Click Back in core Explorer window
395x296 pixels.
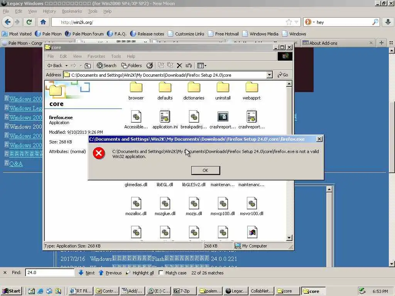point(55,66)
